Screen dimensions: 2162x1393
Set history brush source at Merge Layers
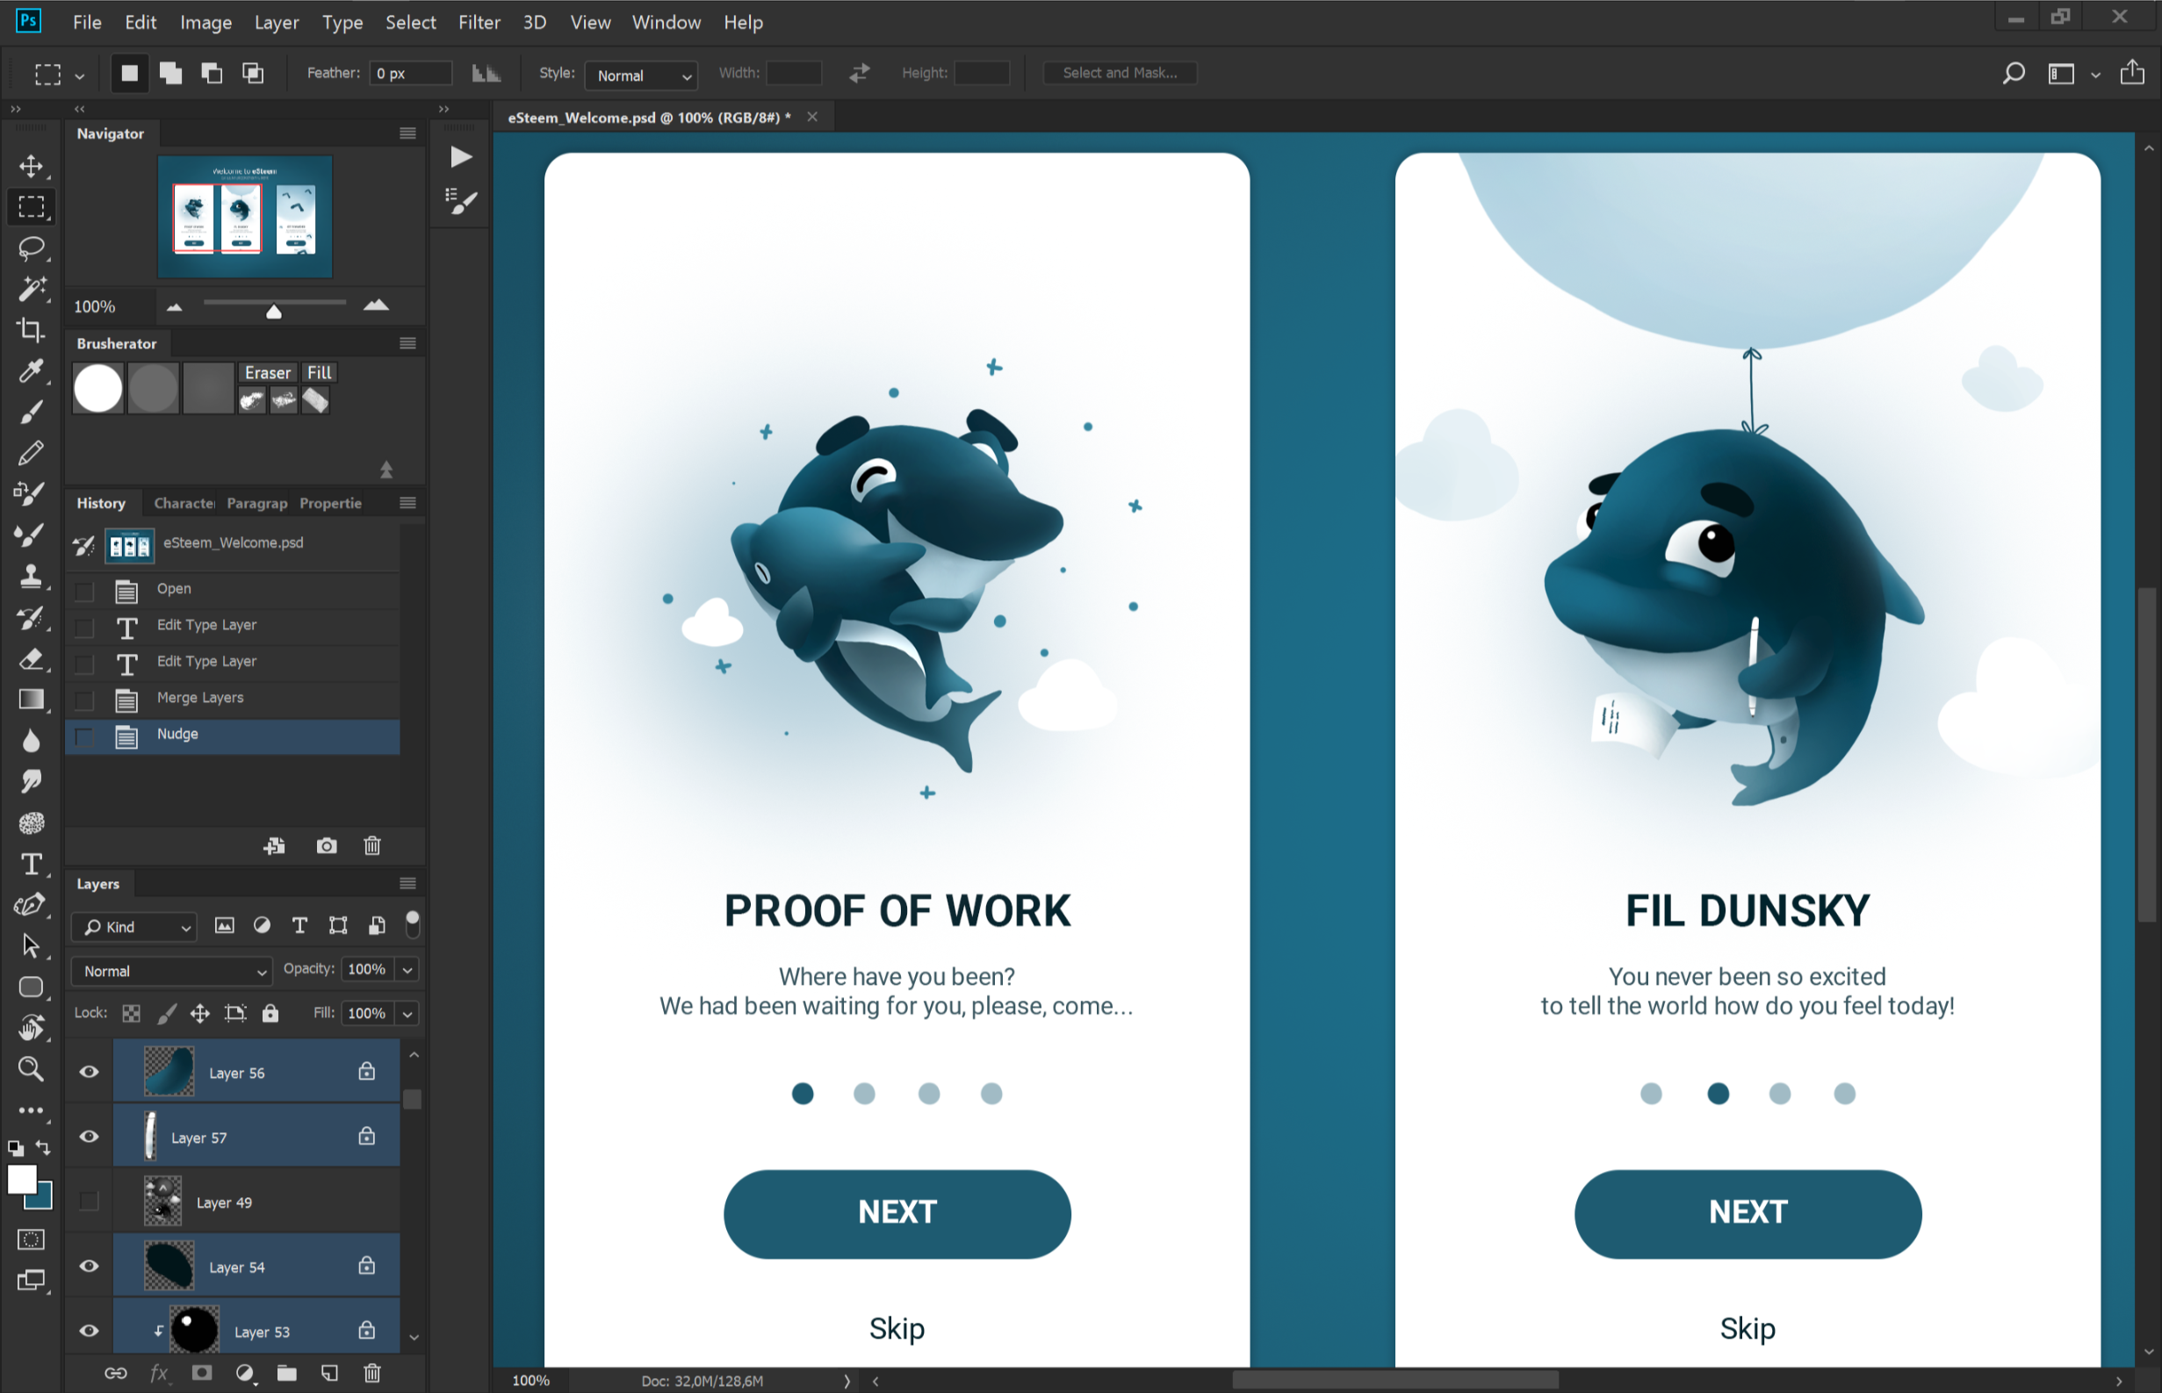(84, 700)
